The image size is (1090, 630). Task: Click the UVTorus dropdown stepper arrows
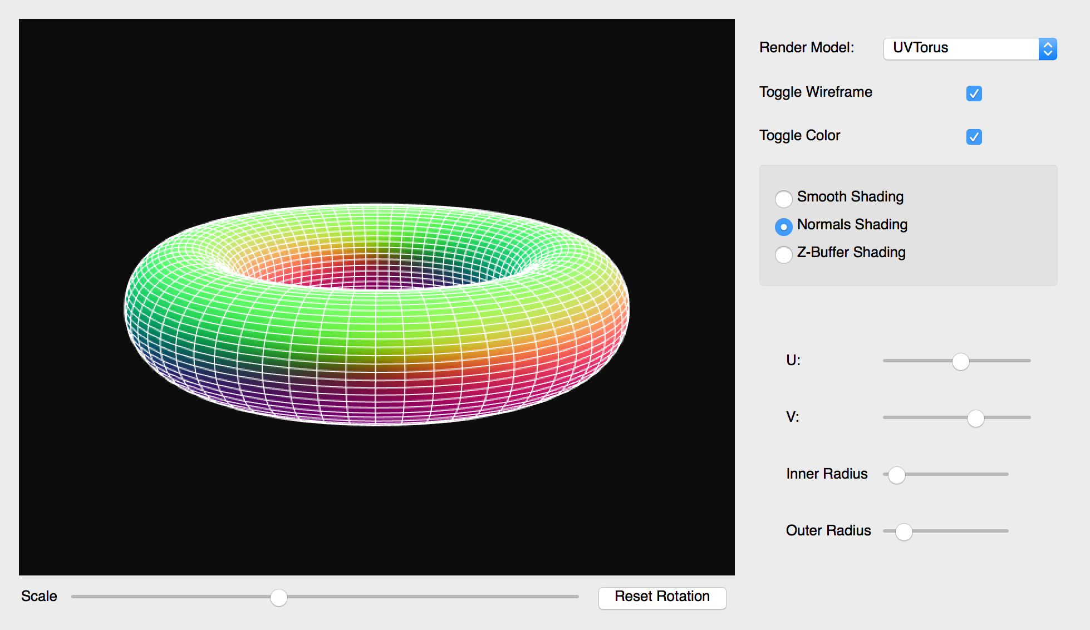[x=1047, y=48]
